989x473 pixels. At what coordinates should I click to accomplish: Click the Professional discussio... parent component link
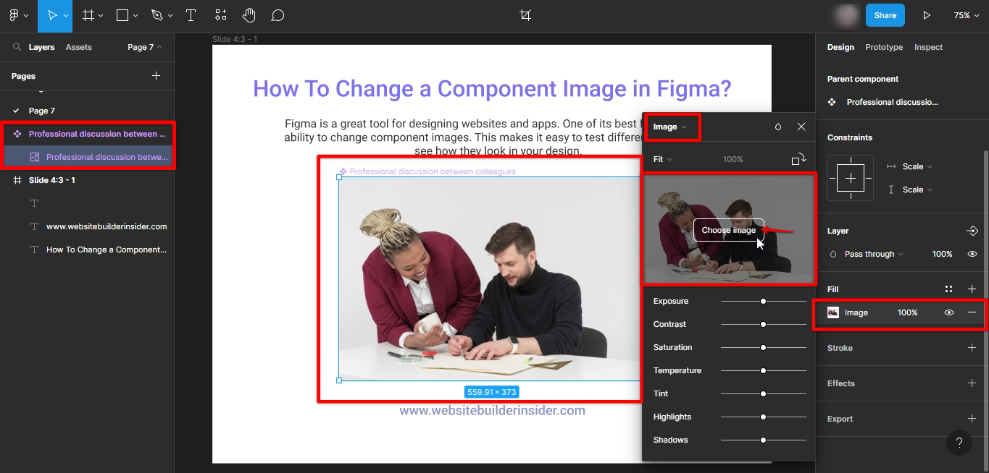pyautogui.click(x=892, y=102)
